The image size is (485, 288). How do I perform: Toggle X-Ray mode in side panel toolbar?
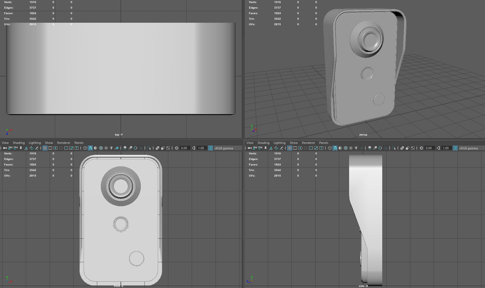(402, 148)
